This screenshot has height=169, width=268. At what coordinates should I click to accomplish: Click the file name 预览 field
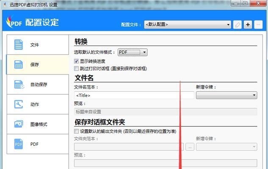(x=166, y=112)
